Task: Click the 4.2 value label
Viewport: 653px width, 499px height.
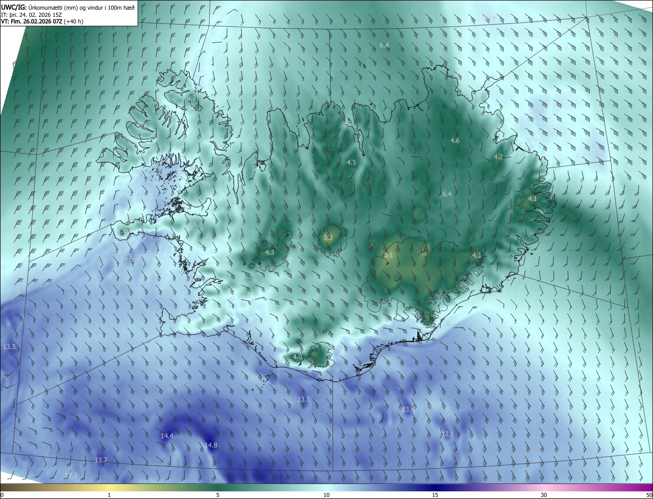Action: pos(498,157)
